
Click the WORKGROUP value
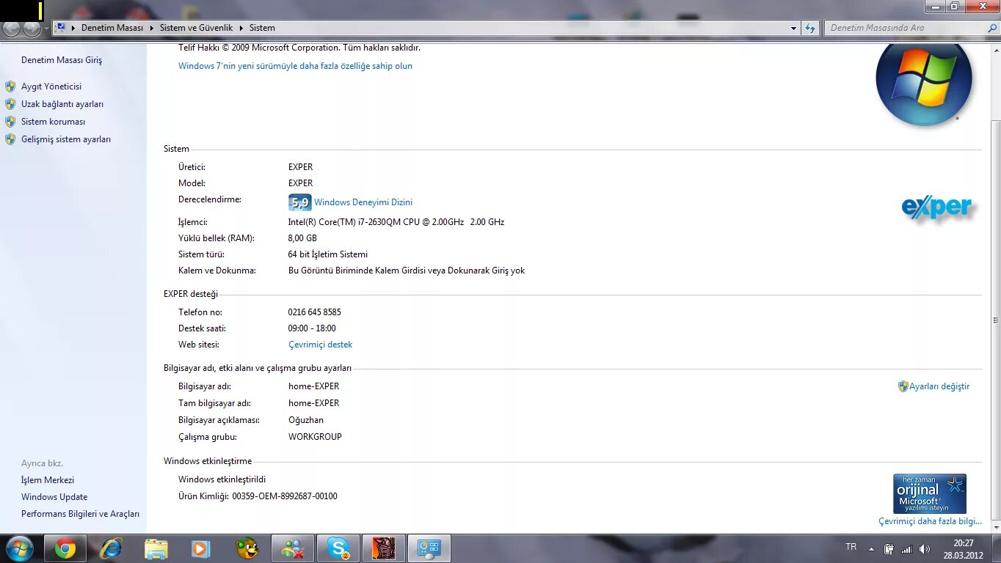tap(315, 437)
